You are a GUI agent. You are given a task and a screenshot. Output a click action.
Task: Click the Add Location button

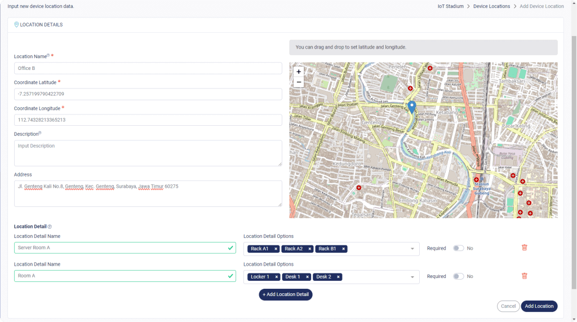coord(539,306)
